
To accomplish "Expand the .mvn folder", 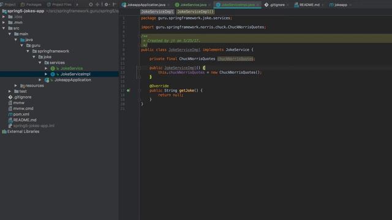I will pyautogui.click(x=4, y=23).
